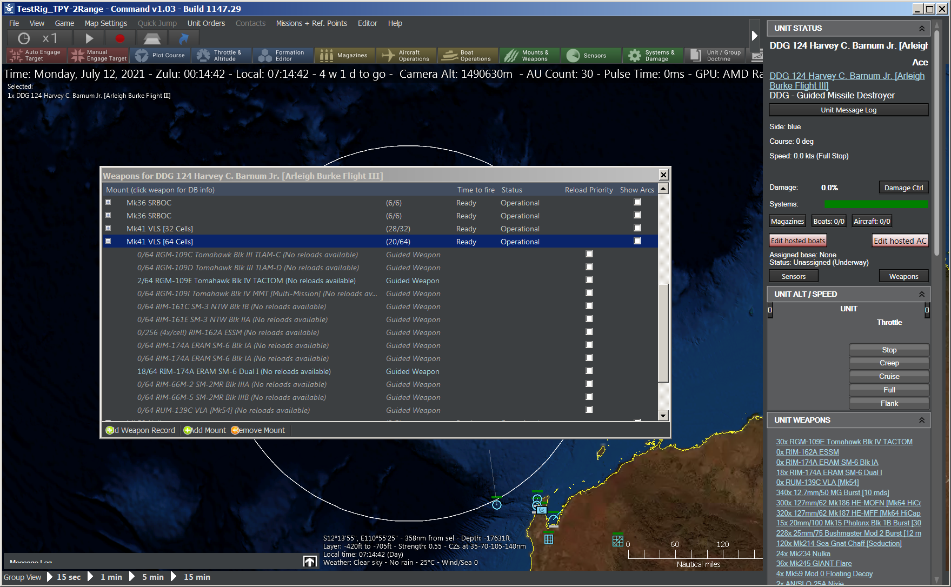This screenshot has height=587, width=951.
Task: Open Manual Engage Target
Action: 99,56
